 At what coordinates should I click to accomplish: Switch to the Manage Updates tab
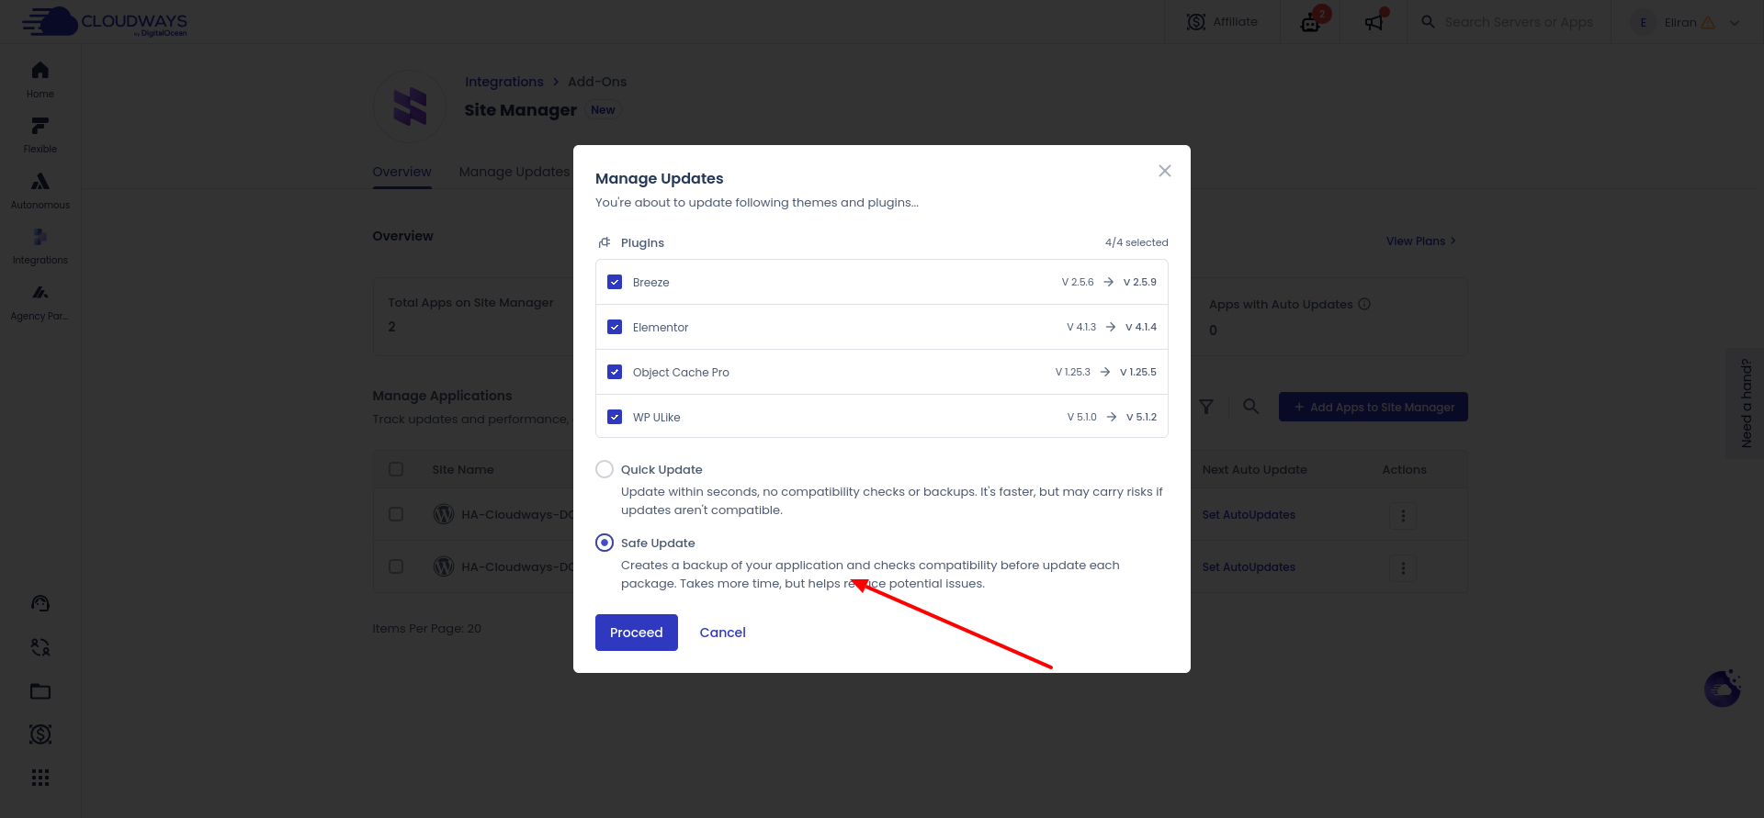(514, 172)
